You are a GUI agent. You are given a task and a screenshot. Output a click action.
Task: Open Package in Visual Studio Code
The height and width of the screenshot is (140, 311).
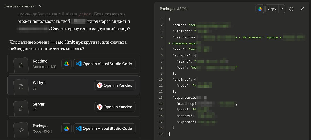tap(104, 128)
